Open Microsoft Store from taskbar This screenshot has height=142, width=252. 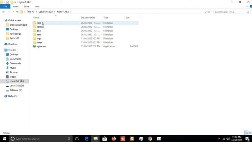click(105, 138)
